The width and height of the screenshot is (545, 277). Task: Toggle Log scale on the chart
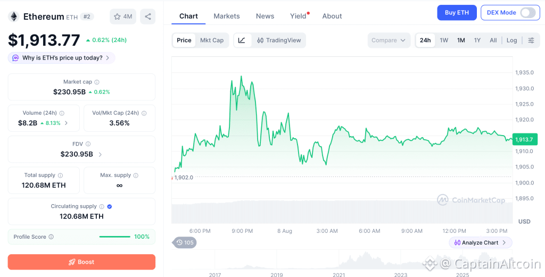coord(511,40)
